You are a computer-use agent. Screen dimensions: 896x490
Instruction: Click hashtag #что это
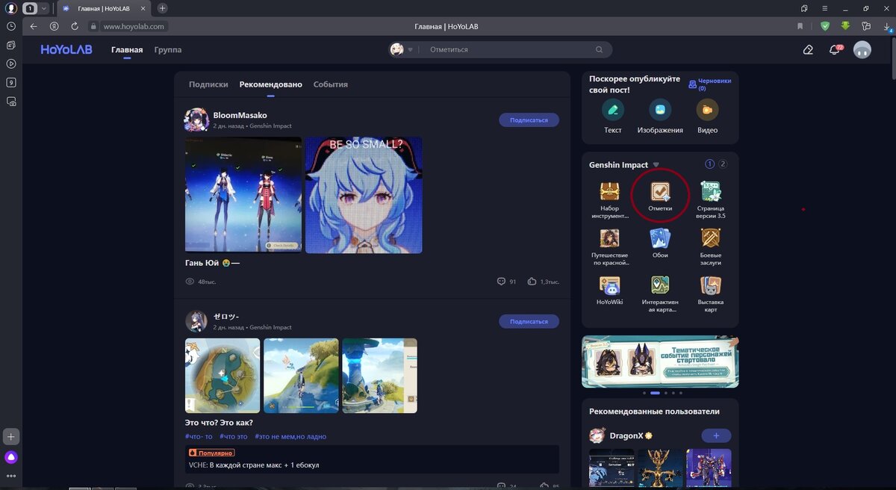[233, 436]
